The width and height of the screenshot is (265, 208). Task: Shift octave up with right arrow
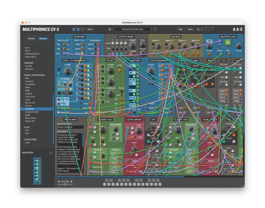72,181
